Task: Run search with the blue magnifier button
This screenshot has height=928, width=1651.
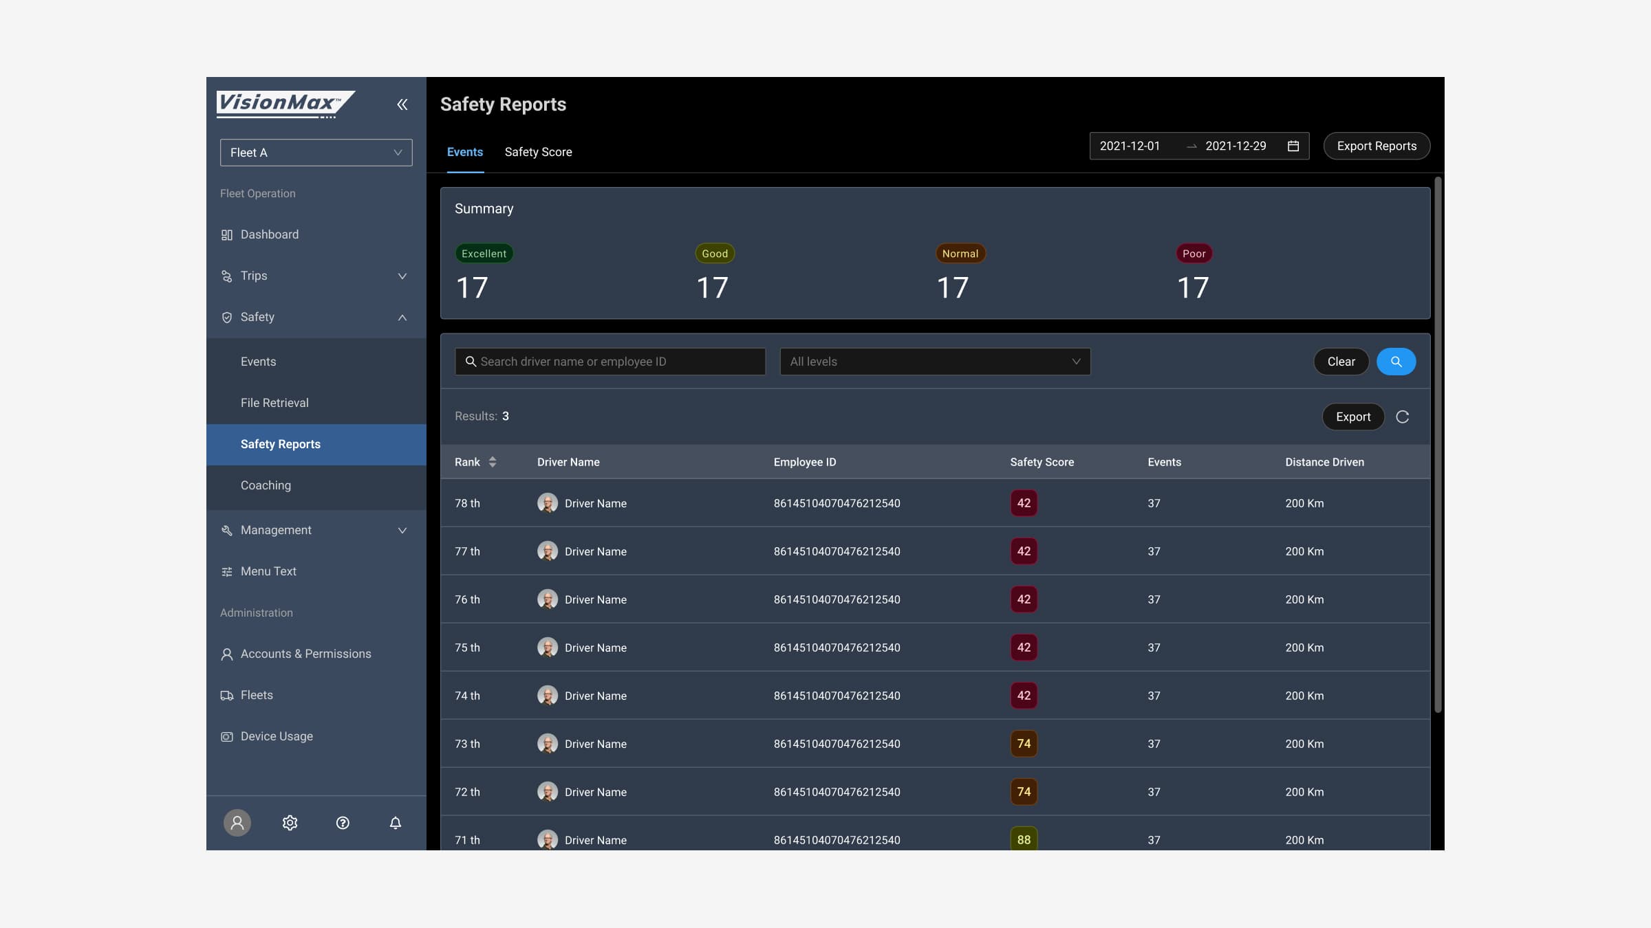Action: point(1396,361)
